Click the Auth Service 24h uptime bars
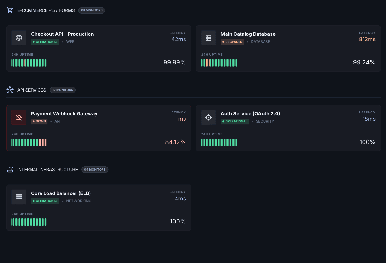Image resolution: width=386 pixels, height=263 pixels. 219,143
